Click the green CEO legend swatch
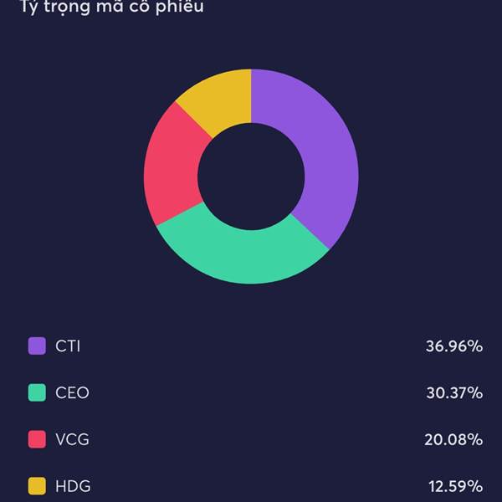502x502 pixels. click(x=37, y=392)
